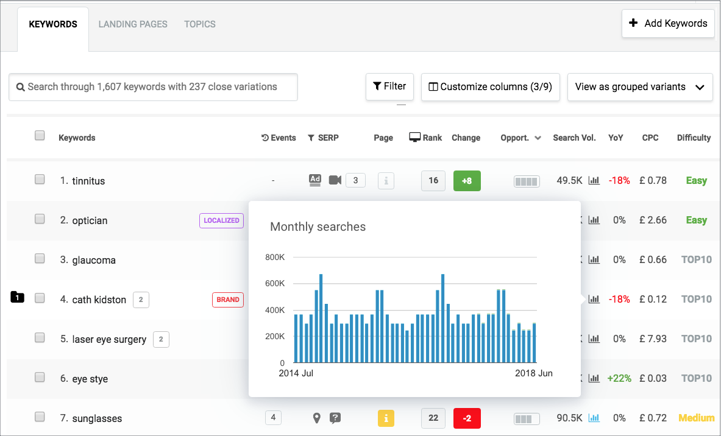The height and width of the screenshot is (436, 721).
Task: Open the search volume chart icon for laser eye surgery
Action: tap(594, 339)
